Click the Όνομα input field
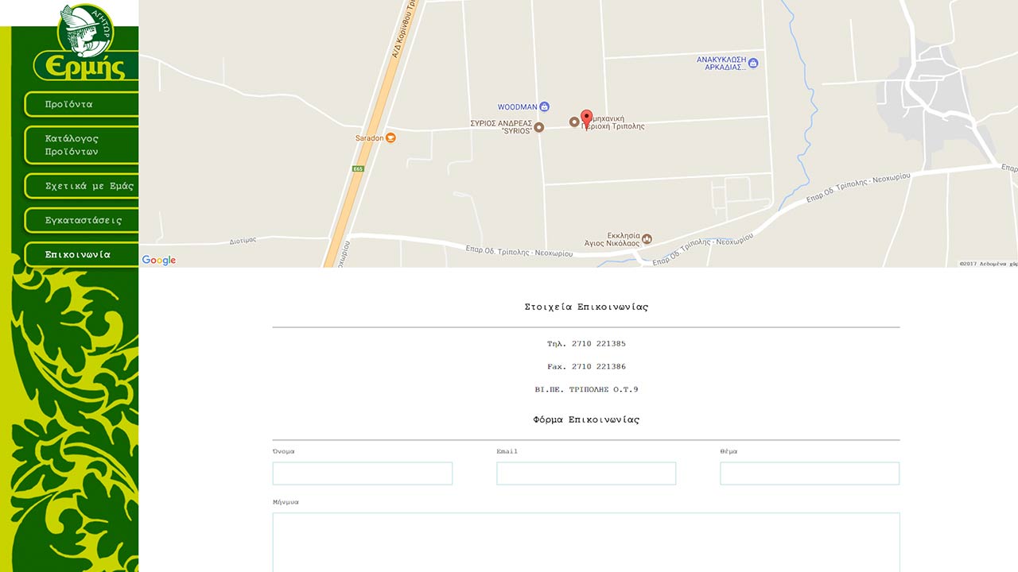Viewport: 1018px width, 572px height. point(362,473)
